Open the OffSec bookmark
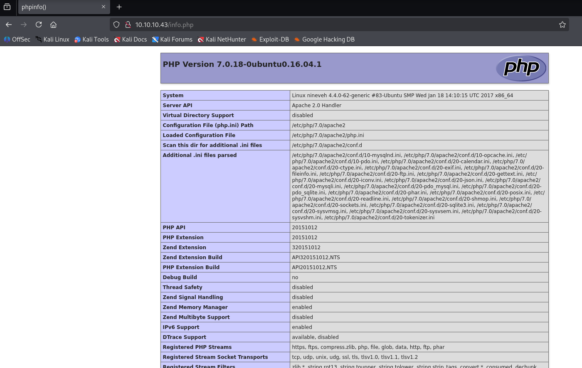Screen dimensions: 582x368 pos(17,39)
